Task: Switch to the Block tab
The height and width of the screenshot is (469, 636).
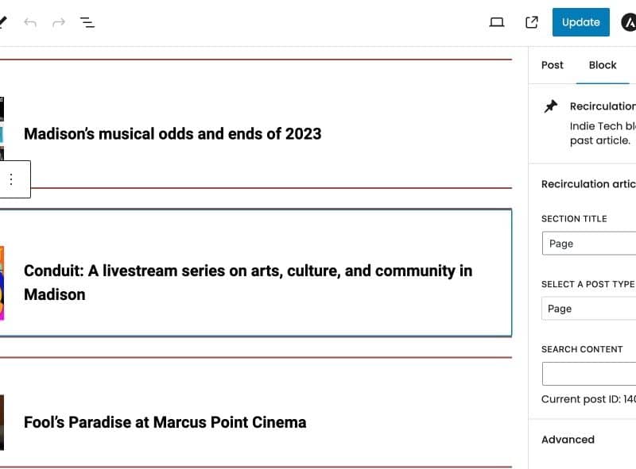Action: click(602, 65)
